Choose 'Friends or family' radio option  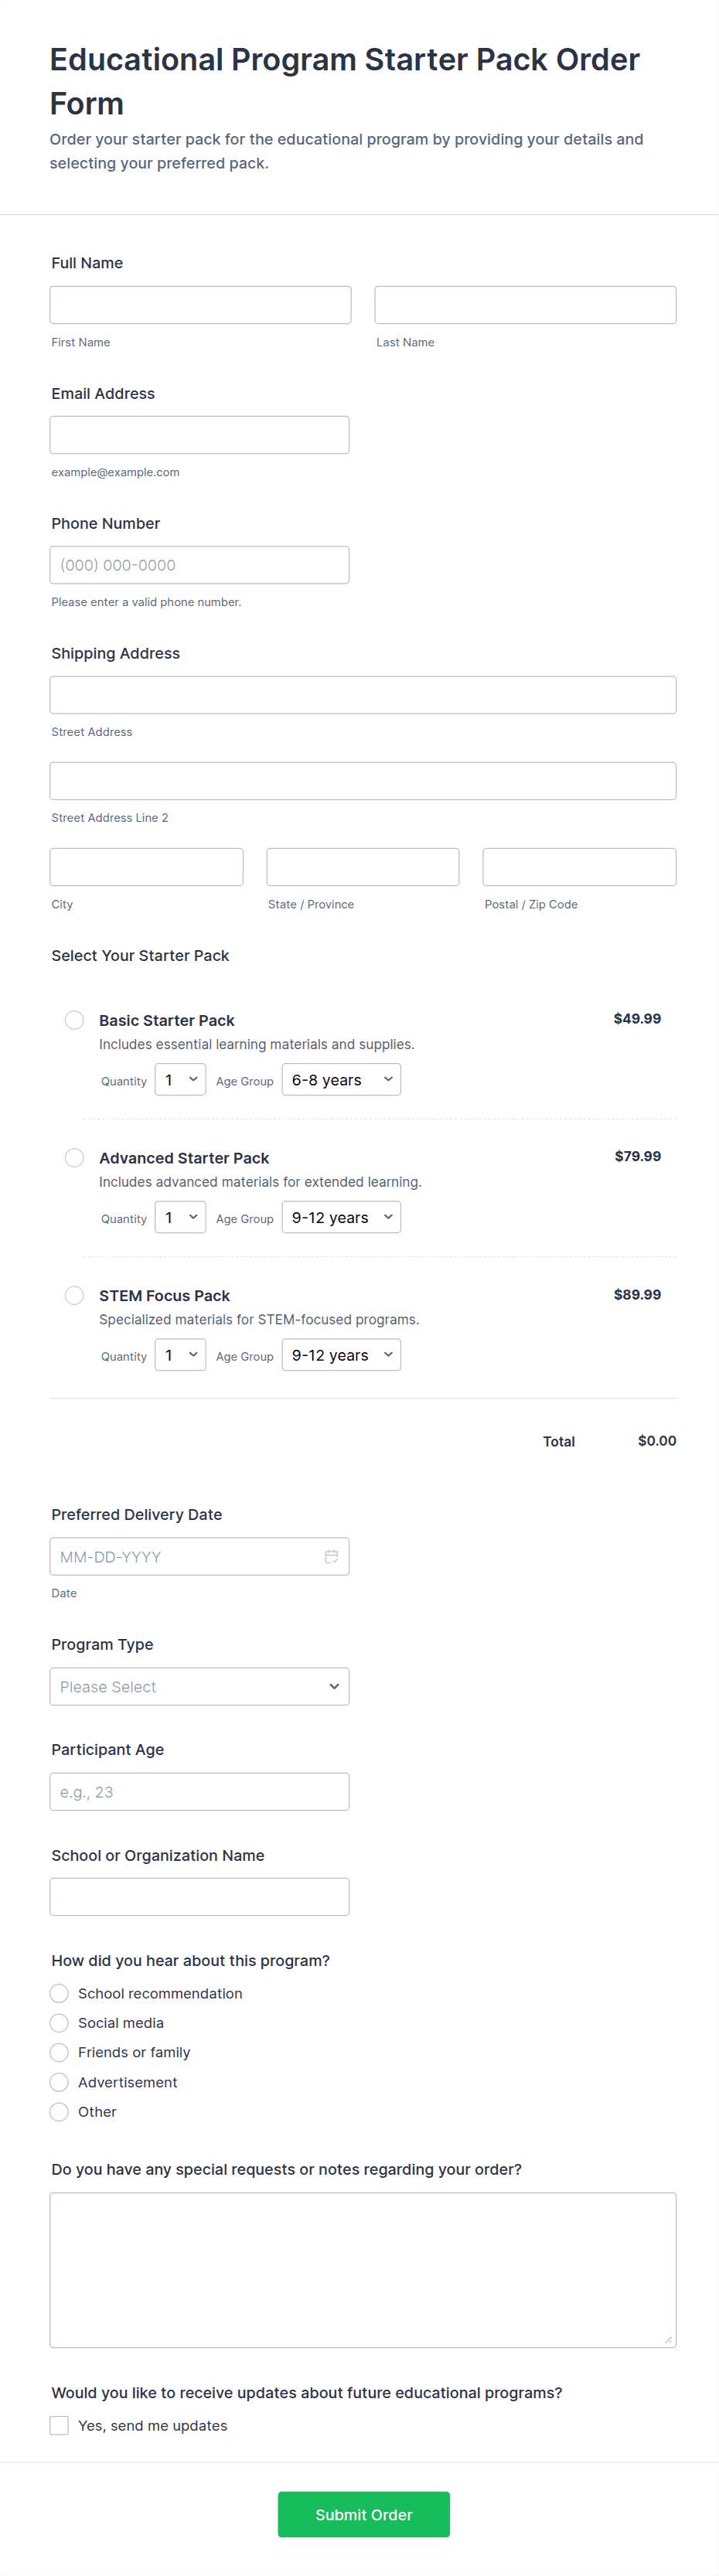point(60,2052)
